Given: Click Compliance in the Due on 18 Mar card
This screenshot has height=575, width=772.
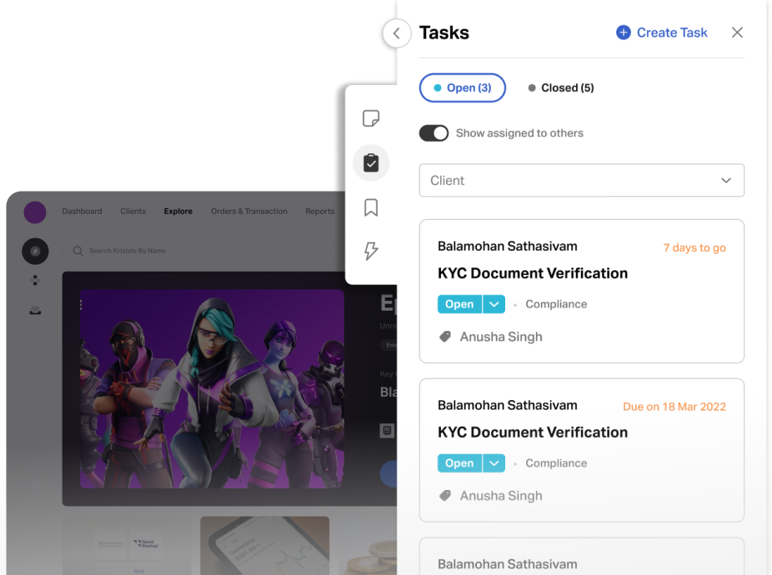Looking at the screenshot, I should tap(556, 463).
